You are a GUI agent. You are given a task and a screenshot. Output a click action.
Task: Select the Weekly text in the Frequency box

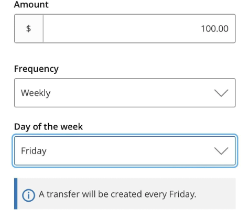(36, 93)
